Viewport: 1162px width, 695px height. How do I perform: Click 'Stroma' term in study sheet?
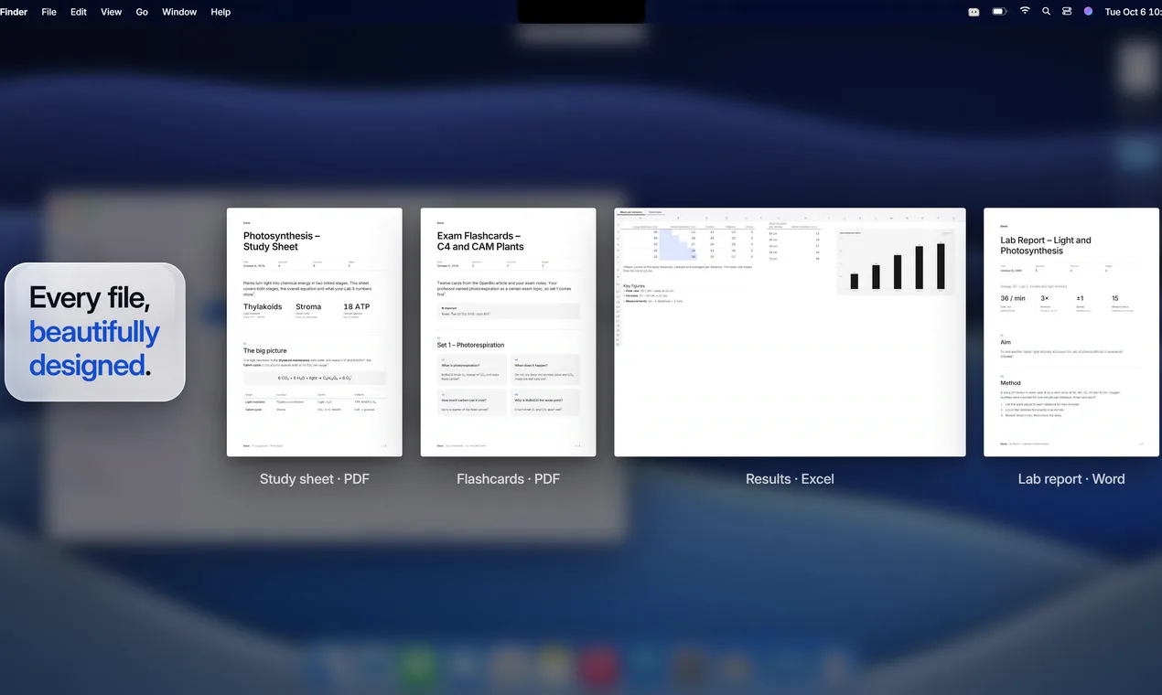click(x=308, y=307)
